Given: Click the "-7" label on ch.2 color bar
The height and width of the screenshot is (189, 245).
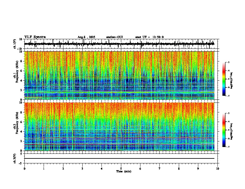Looking at the screenshot, I should [228, 147].
